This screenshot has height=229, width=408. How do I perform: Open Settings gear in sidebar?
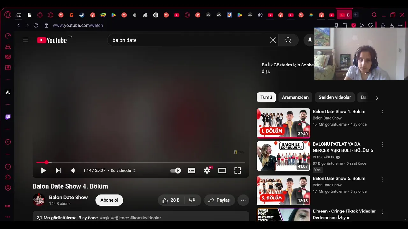click(x=8, y=188)
